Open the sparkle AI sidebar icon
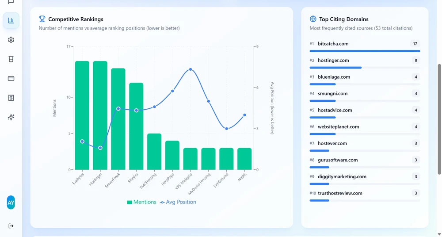Viewport: 442px width, 237px height. pyautogui.click(x=11, y=117)
